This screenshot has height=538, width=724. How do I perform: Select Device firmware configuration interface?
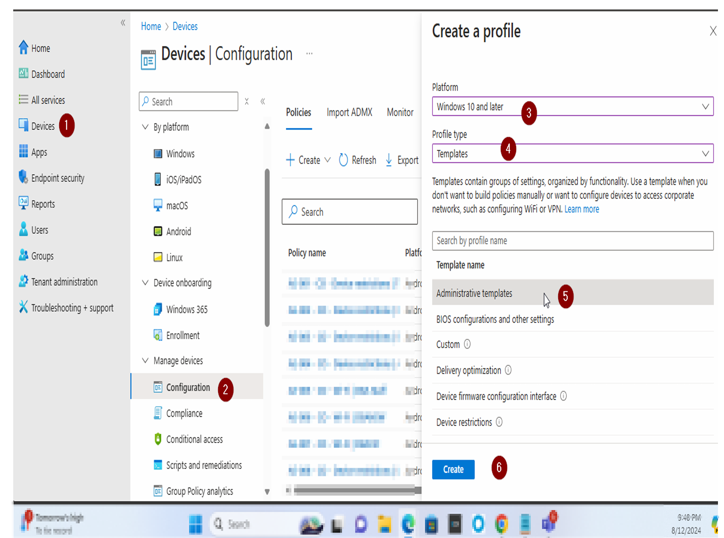[x=573, y=396]
